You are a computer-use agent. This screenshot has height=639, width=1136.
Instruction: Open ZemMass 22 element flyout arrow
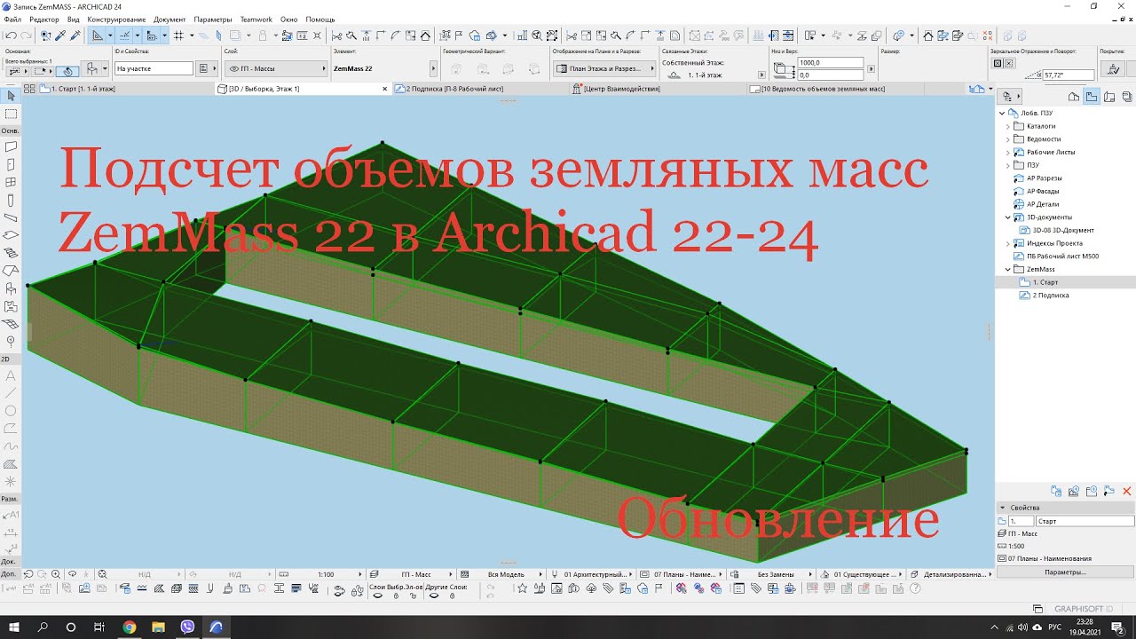(x=434, y=68)
